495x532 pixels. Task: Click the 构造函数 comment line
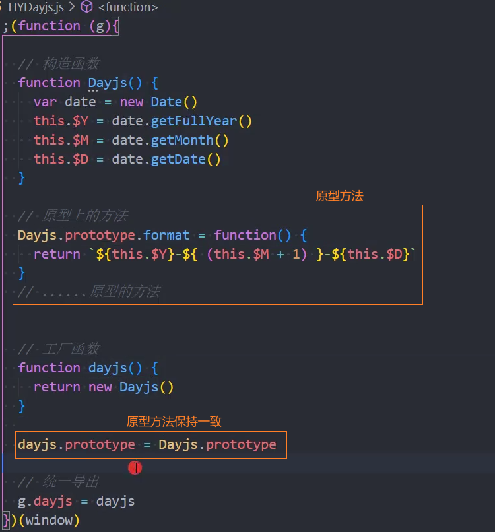click(58, 64)
